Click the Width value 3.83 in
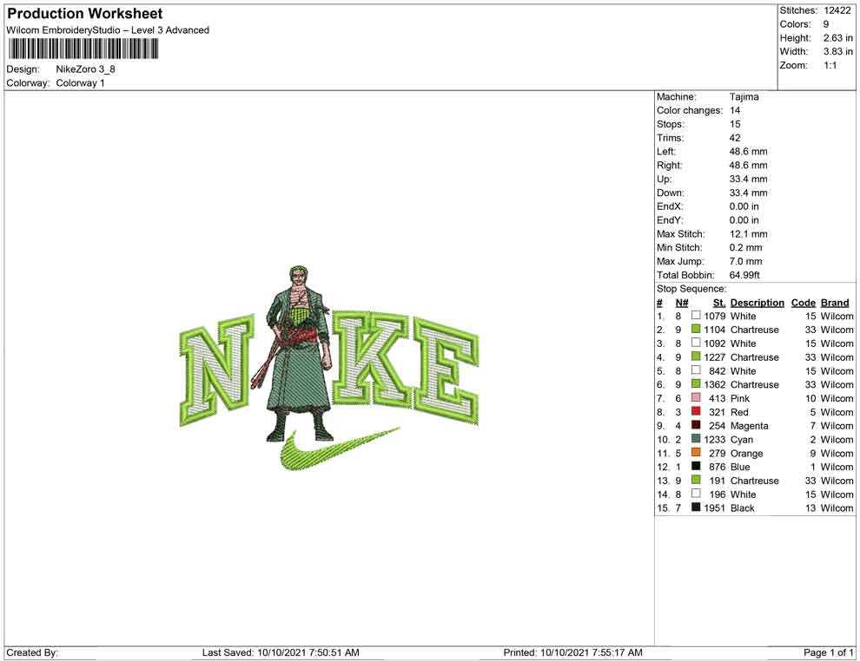This screenshot has height=661, width=860. coord(837,51)
